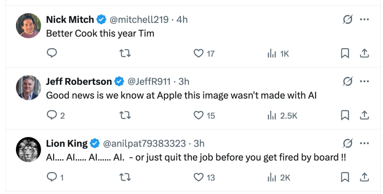This screenshot has height=194, width=383.
Task: Open Grok icon on Nick Mitch's tweet
Action: click(x=348, y=19)
